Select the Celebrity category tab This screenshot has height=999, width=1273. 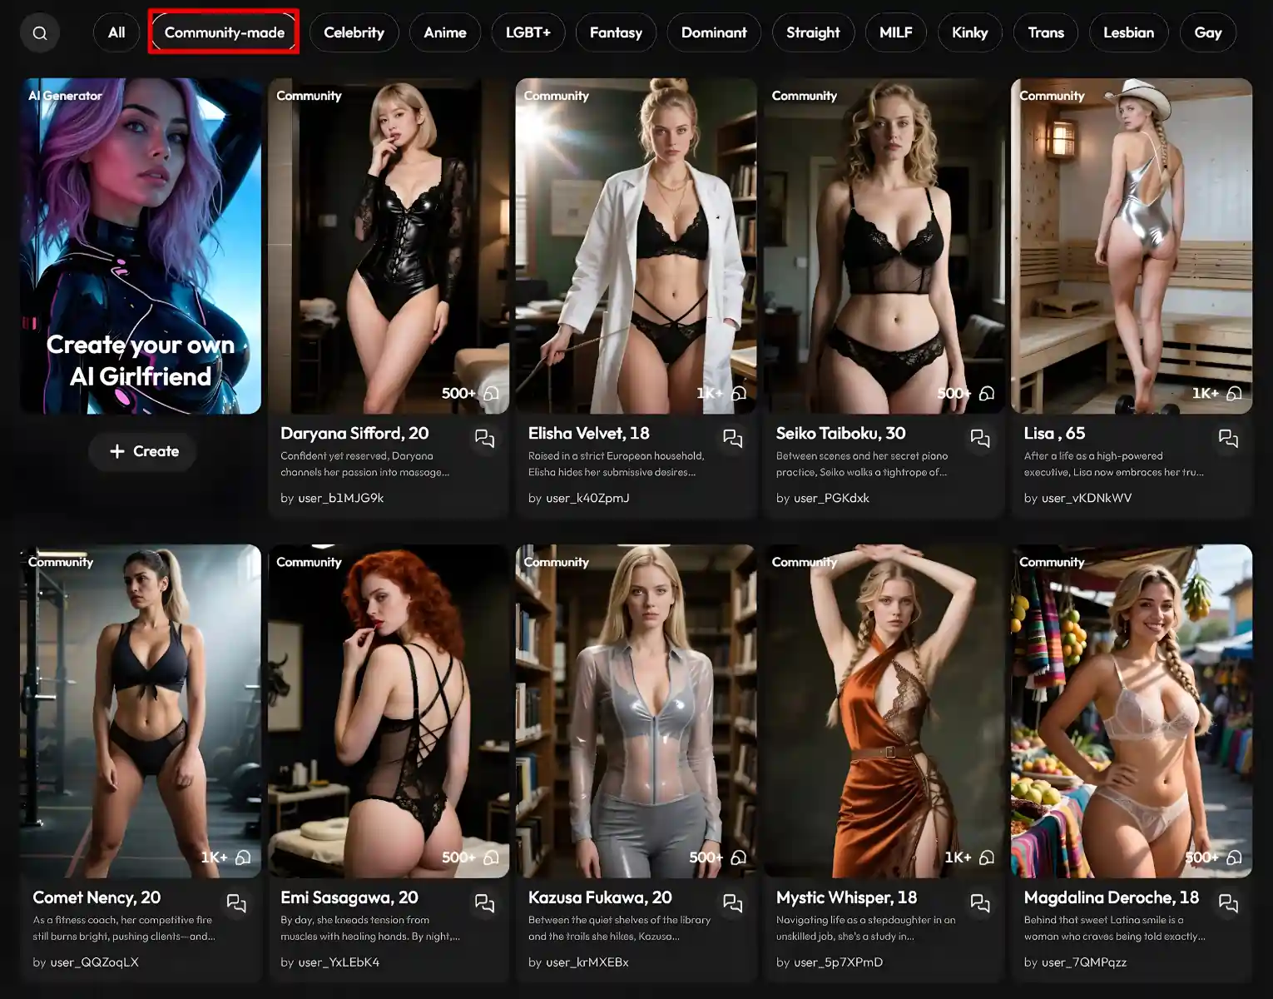tap(354, 33)
